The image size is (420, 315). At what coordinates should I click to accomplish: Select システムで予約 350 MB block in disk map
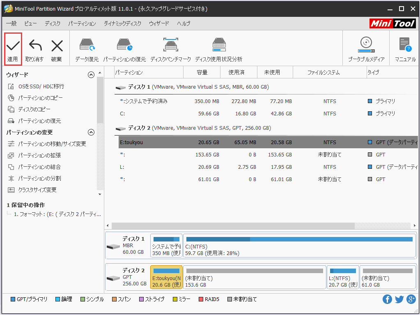point(166,246)
